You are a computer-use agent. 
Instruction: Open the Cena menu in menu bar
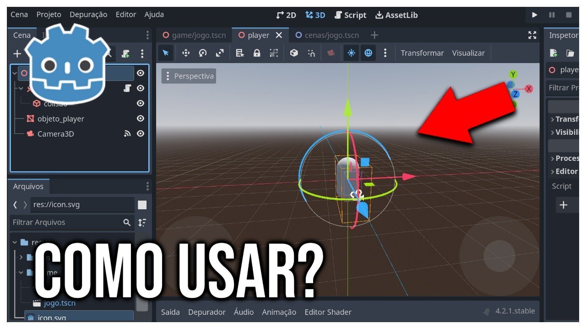click(19, 15)
